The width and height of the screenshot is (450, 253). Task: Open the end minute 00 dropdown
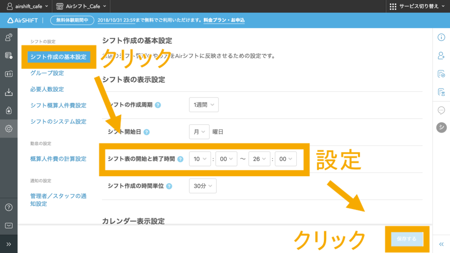(286, 159)
